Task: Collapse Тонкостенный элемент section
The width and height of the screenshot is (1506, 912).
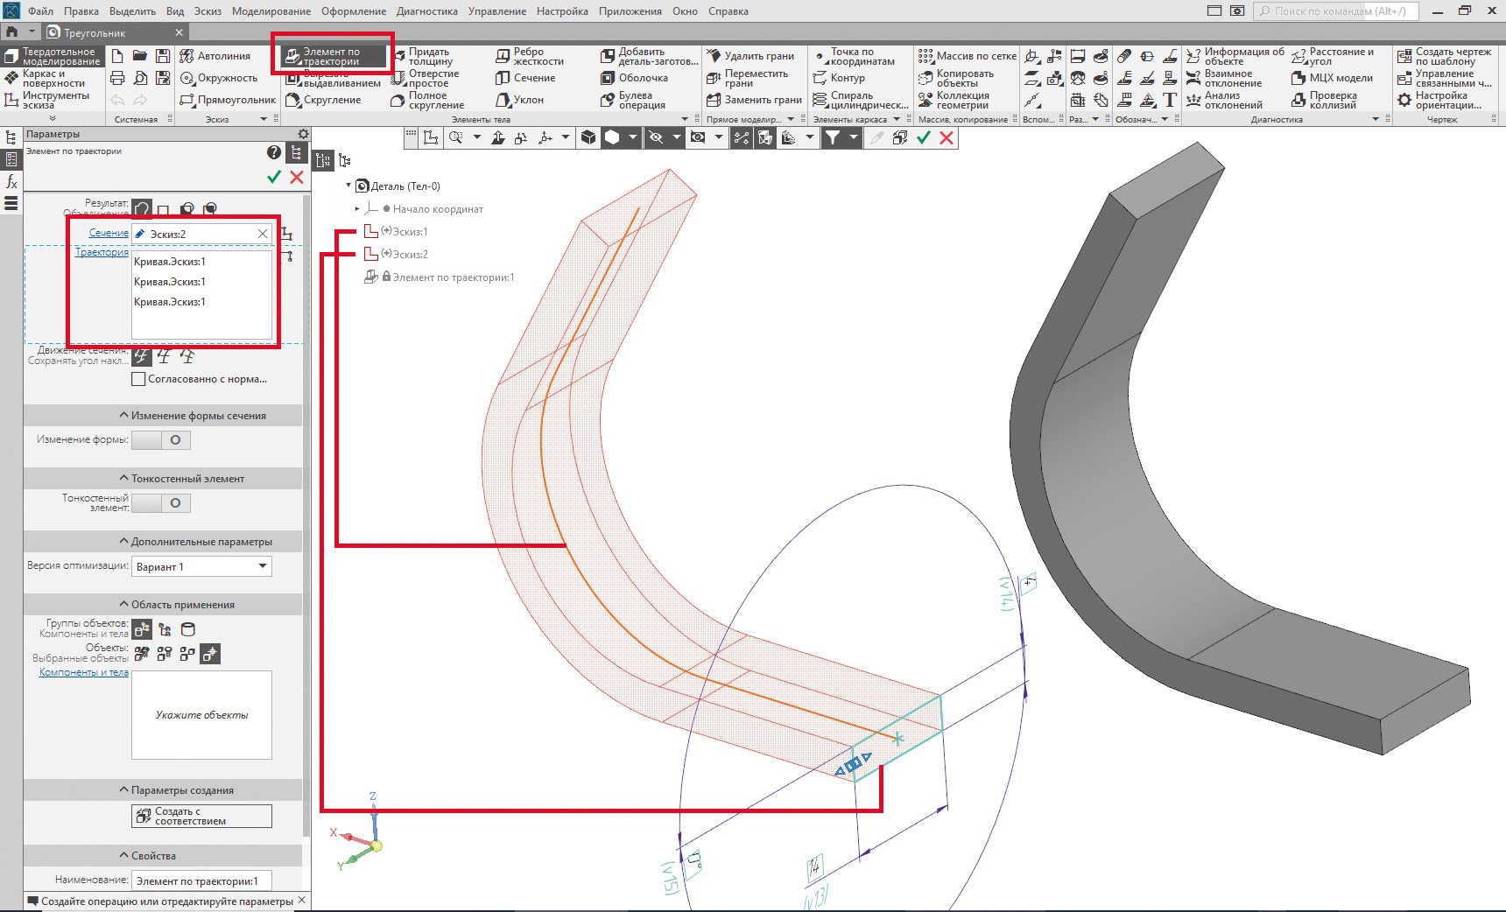Action: [163, 479]
